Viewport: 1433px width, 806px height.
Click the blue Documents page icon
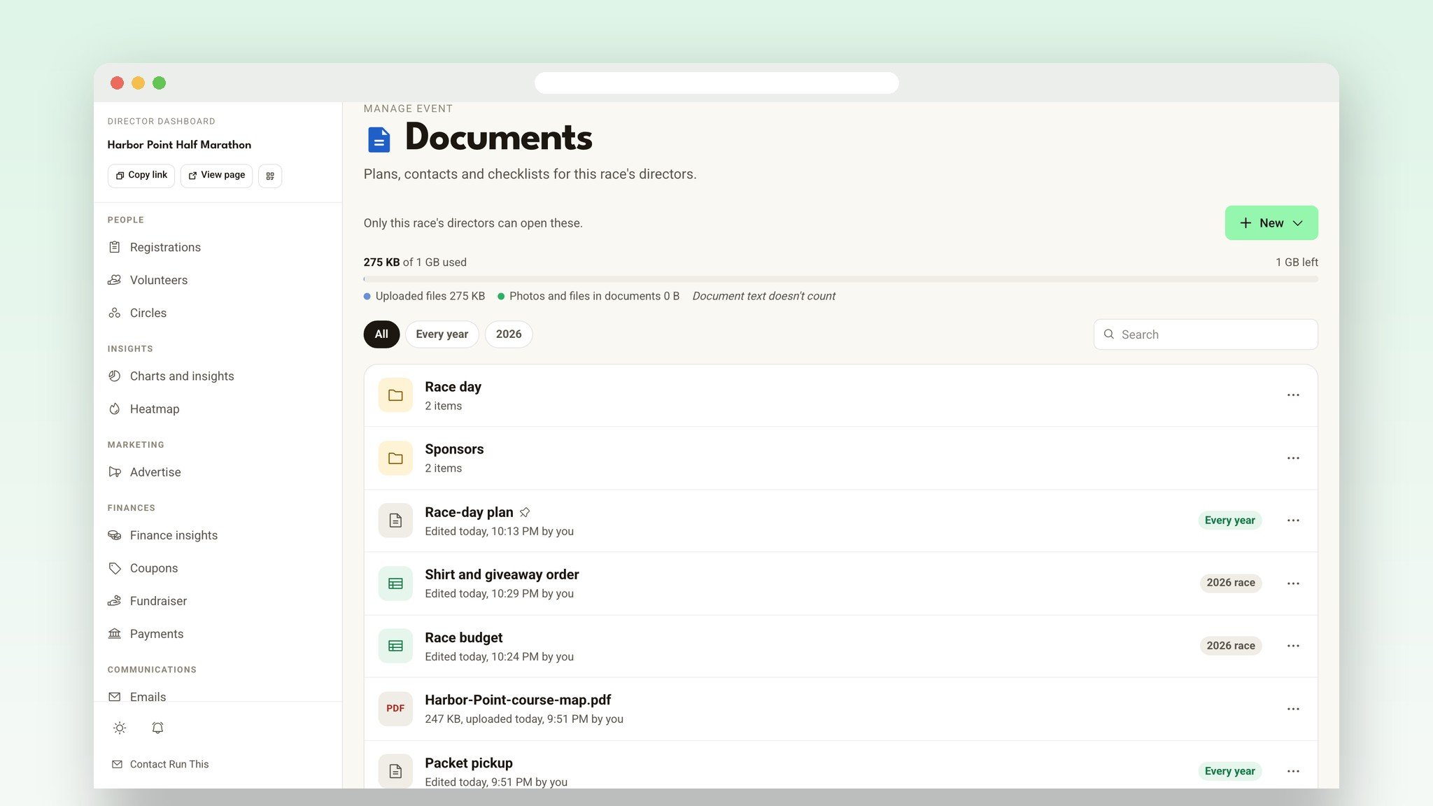click(x=379, y=139)
